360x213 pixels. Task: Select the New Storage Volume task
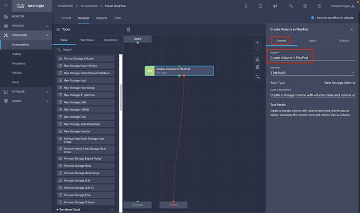[x=86, y=131]
